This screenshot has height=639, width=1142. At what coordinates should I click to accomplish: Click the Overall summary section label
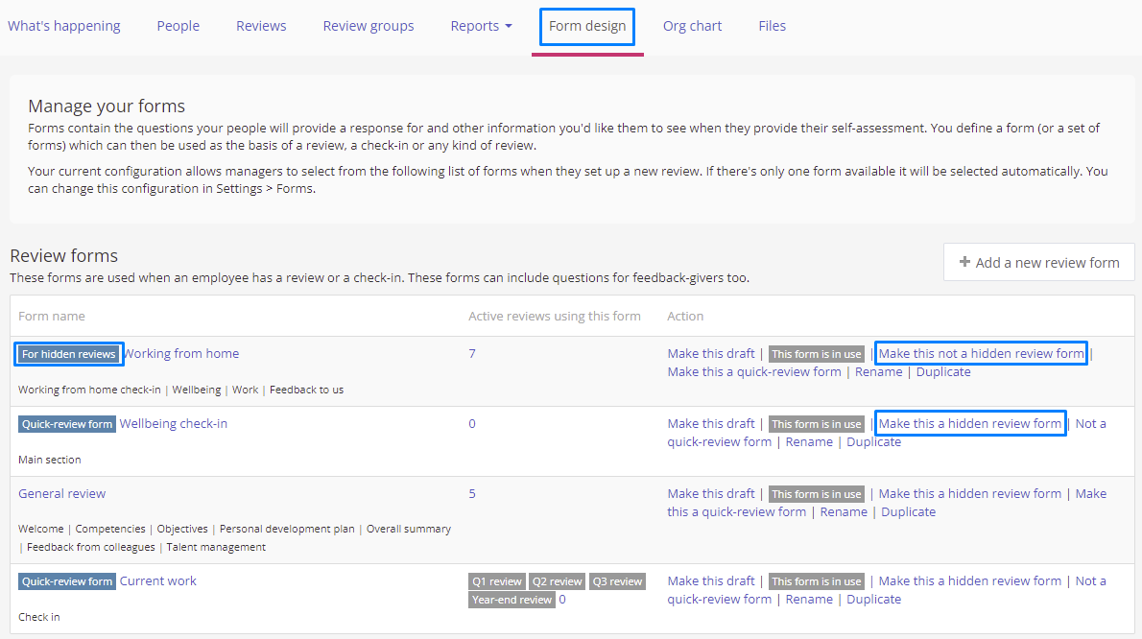409,529
